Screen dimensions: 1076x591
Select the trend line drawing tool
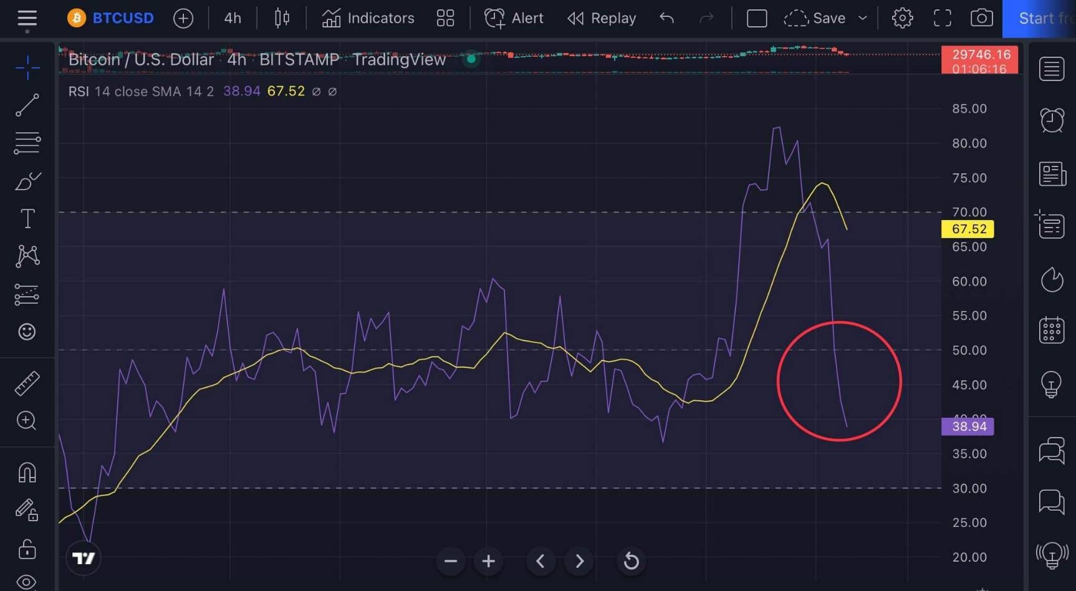(27, 105)
